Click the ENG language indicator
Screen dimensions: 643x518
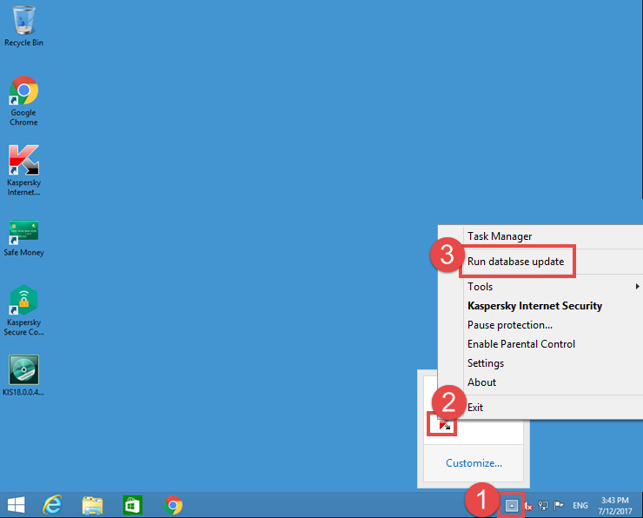(x=580, y=506)
